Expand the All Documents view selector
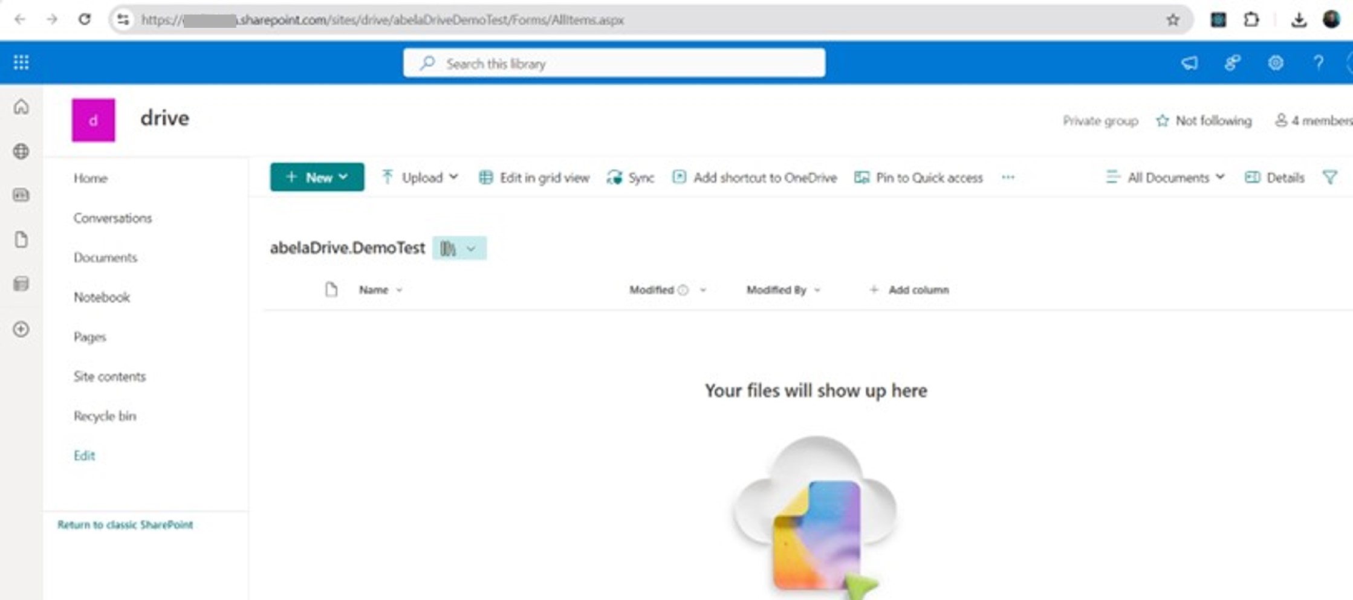1353x600 pixels. point(1165,178)
